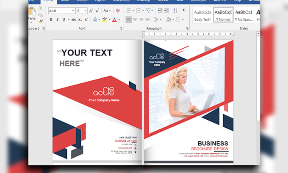Image resolution: width=288 pixels, height=173 pixels.
Task: Open the Change Case Aa menu
Action: point(107,11)
